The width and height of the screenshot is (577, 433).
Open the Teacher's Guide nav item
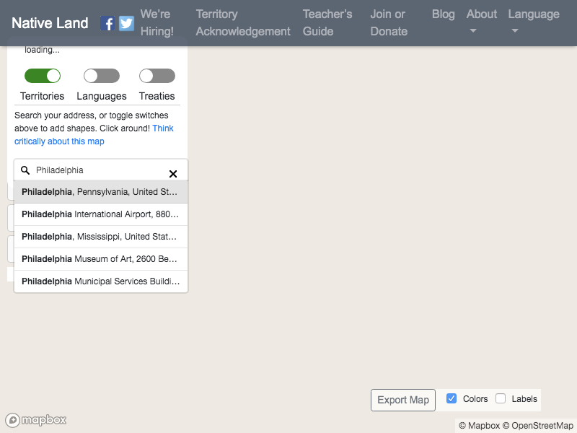(x=327, y=22)
